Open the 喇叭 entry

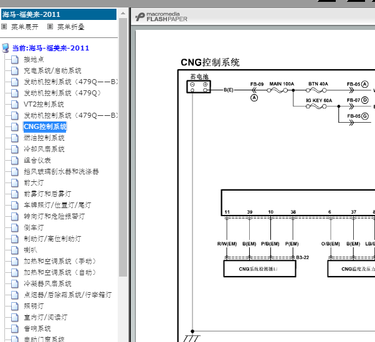click(31, 250)
